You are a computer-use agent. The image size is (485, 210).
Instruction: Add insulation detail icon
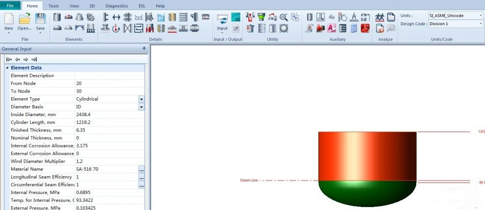click(x=172, y=17)
